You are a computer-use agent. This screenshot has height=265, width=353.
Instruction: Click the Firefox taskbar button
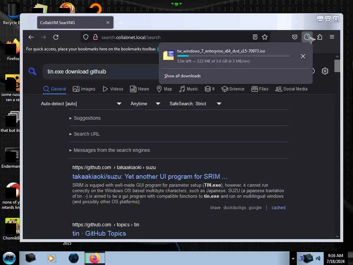[x=95, y=258]
